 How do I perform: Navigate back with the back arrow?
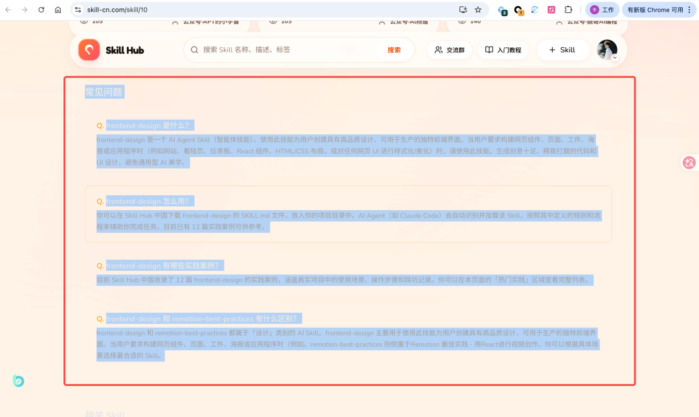[8, 10]
